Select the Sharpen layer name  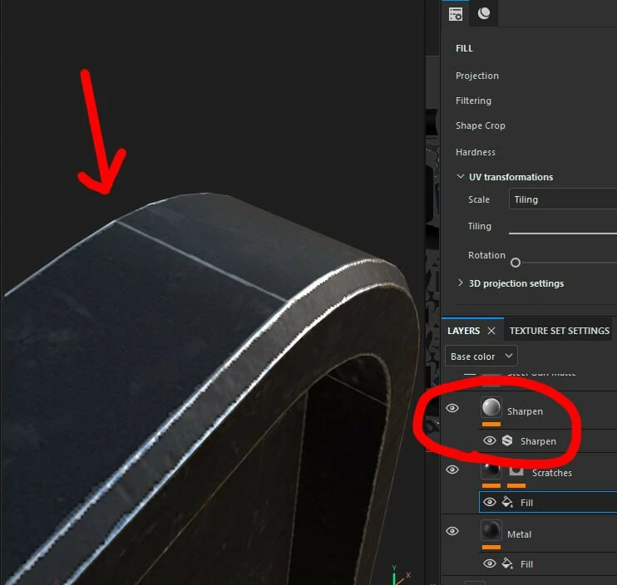tap(525, 411)
